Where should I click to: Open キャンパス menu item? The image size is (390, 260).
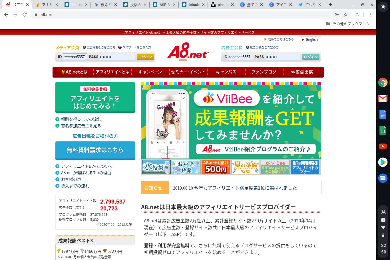[x=226, y=72]
